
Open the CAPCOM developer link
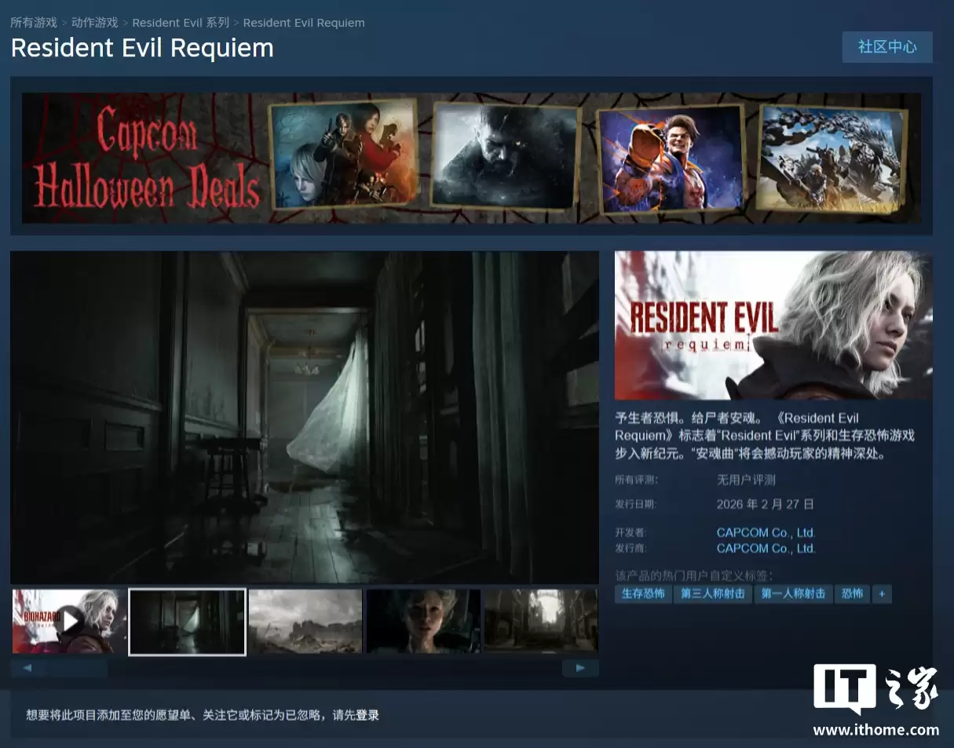(x=766, y=532)
